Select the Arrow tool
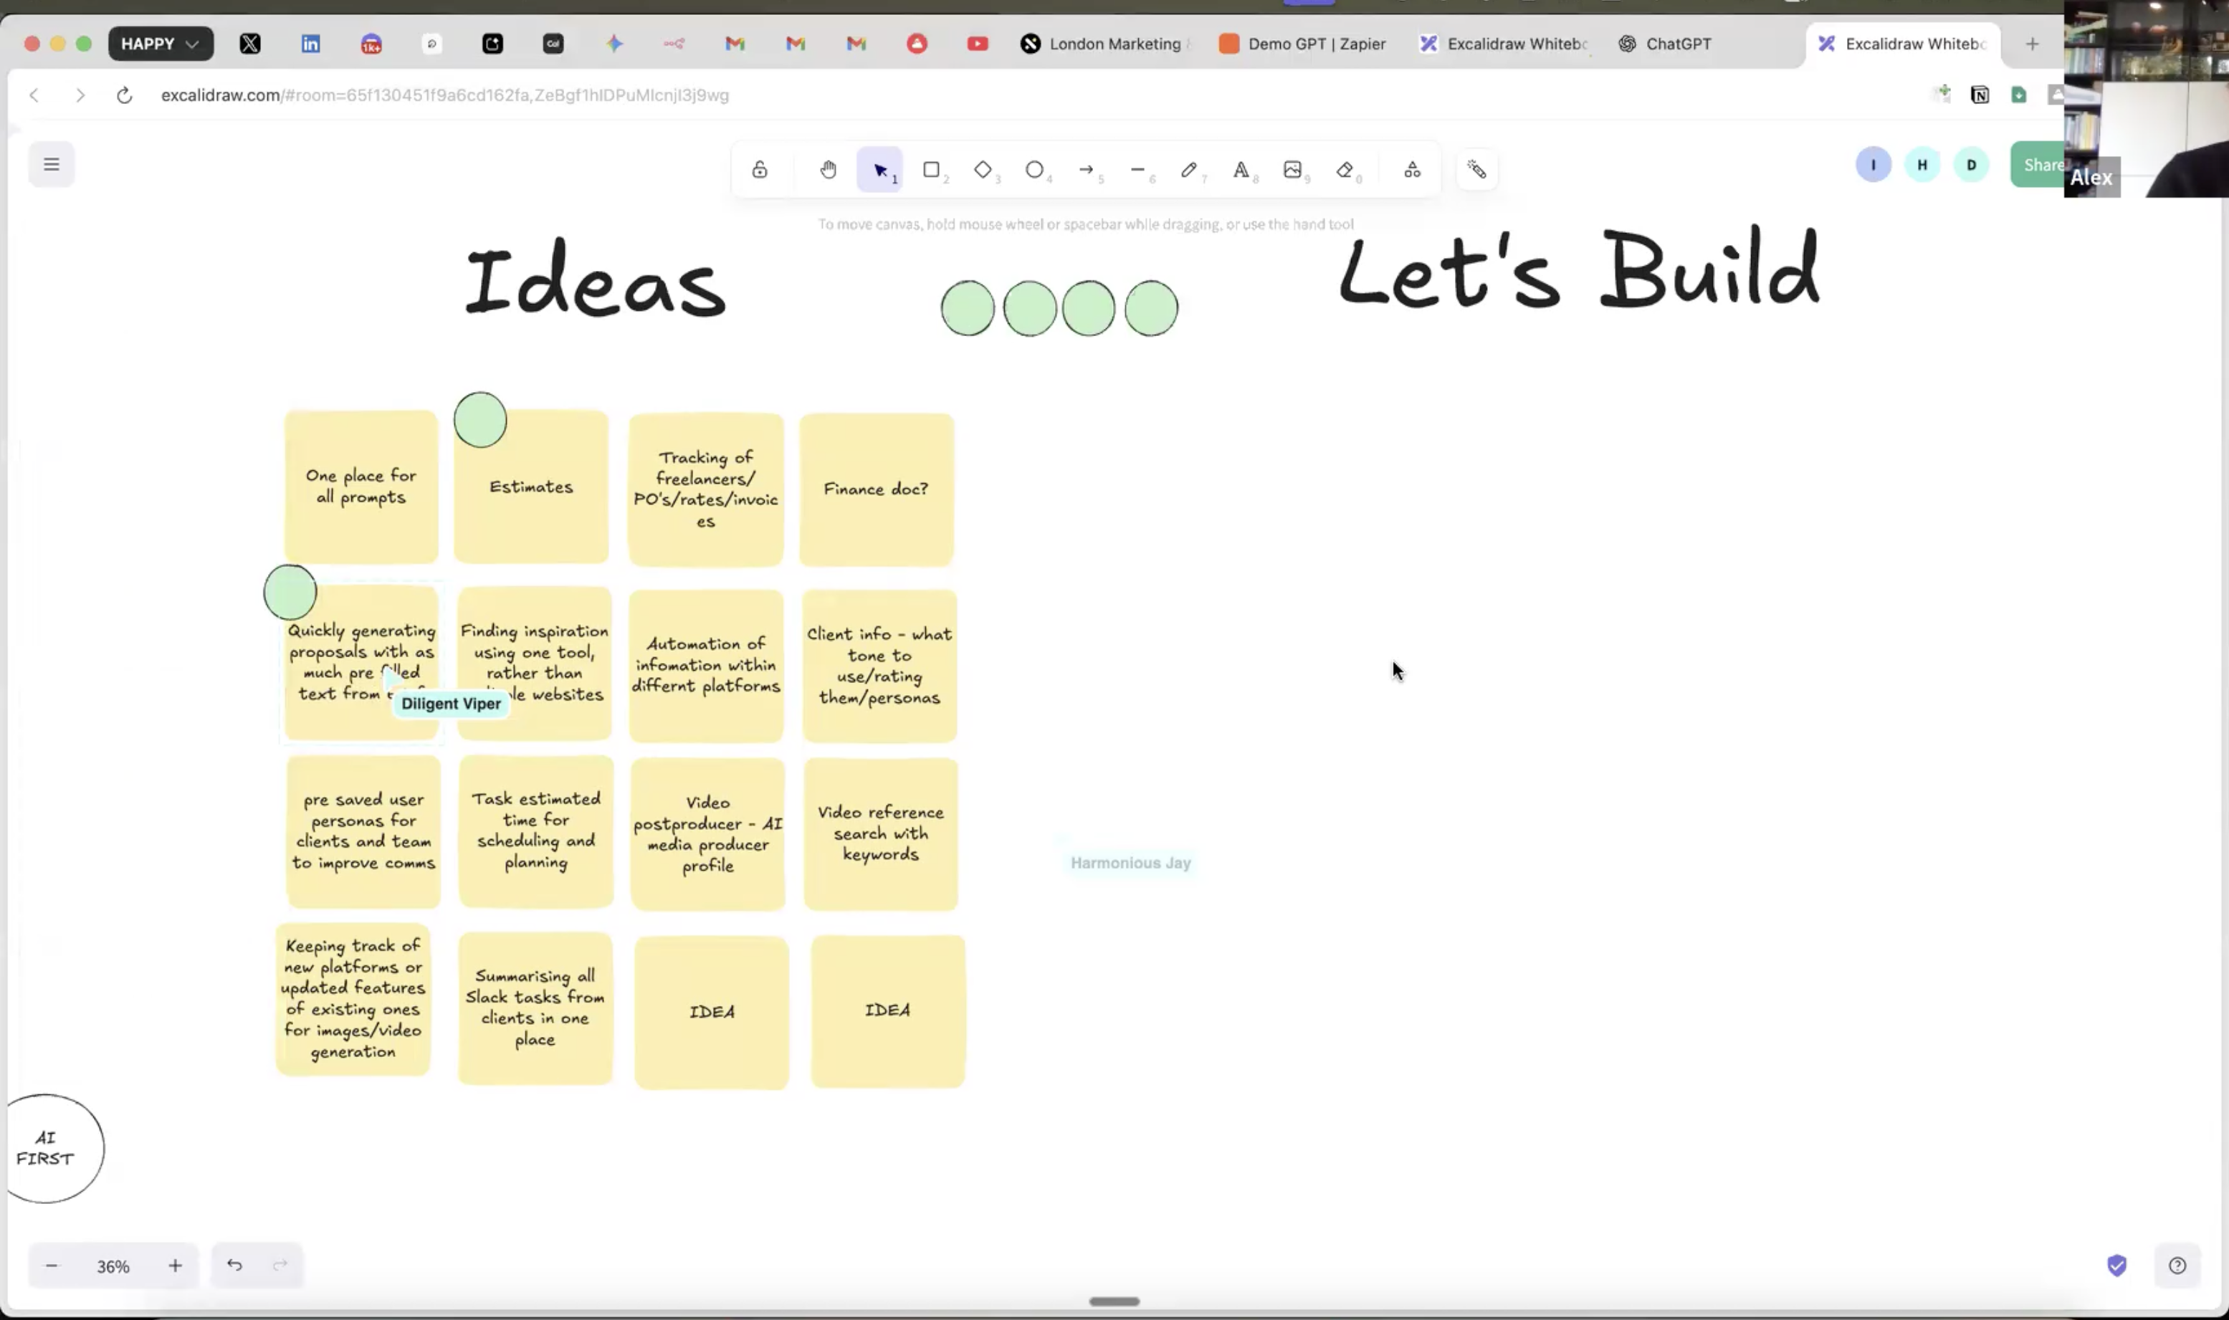This screenshot has width=2229, height=1320. coord(1086,169)
